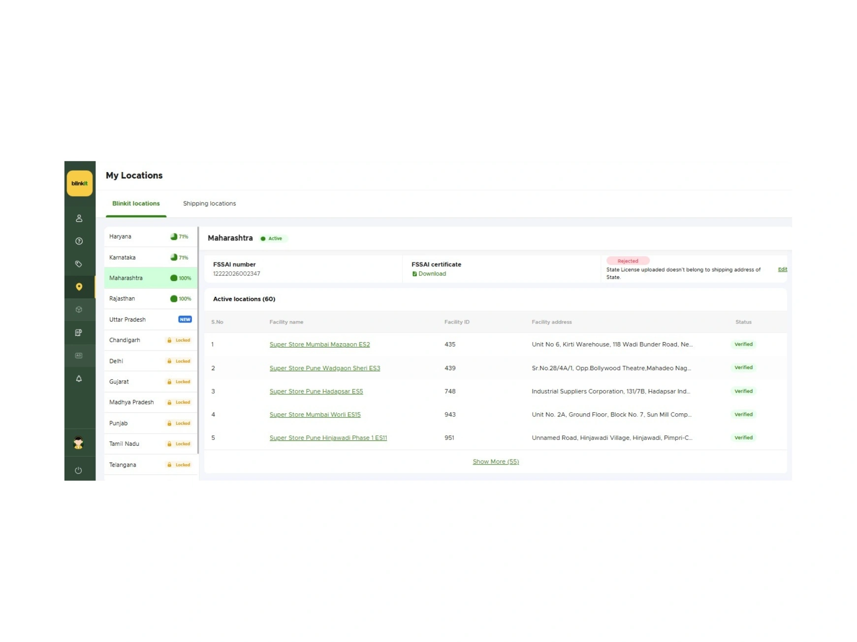
Task: Click the Rajasthan 100% progress indicator
Action: pyautogui.click(x=174, y=298)
